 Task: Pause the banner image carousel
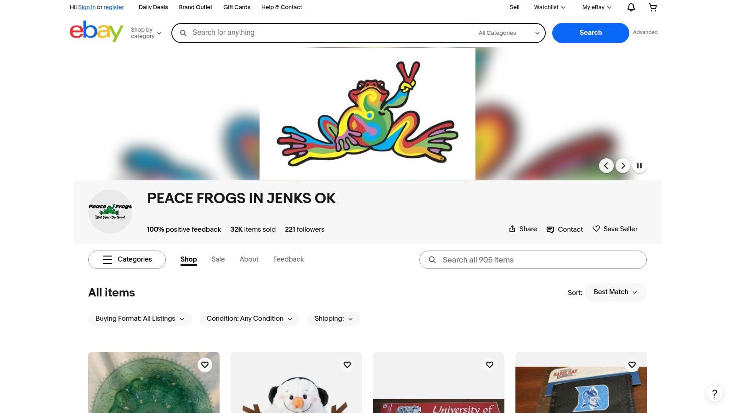(639, 166)
